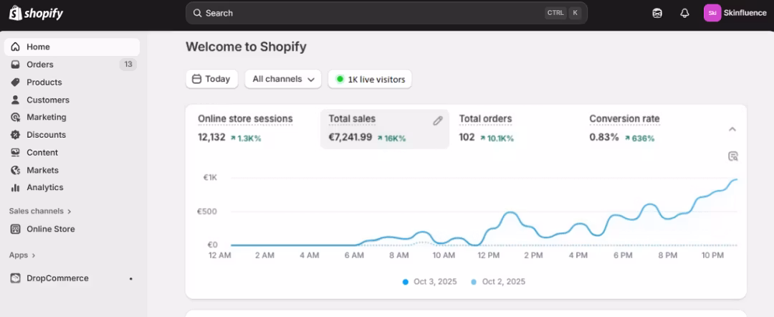Click the DropCommerce app icon in sidebar
The image size is (774, 317).
click(x=16, y=278)
